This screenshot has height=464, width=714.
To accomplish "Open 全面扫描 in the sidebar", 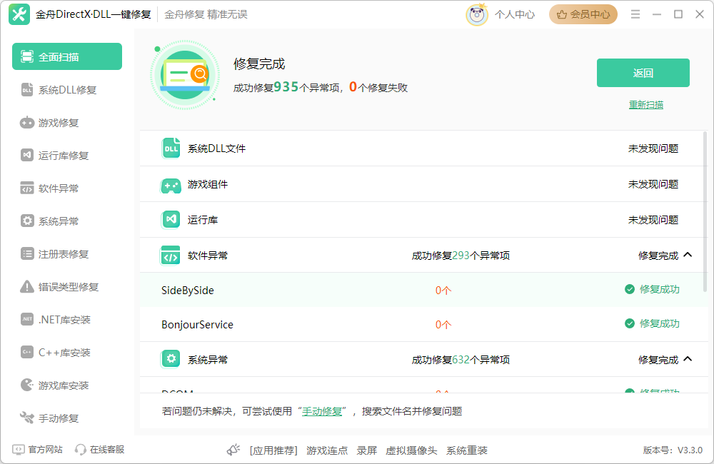I will click(67, 56).
